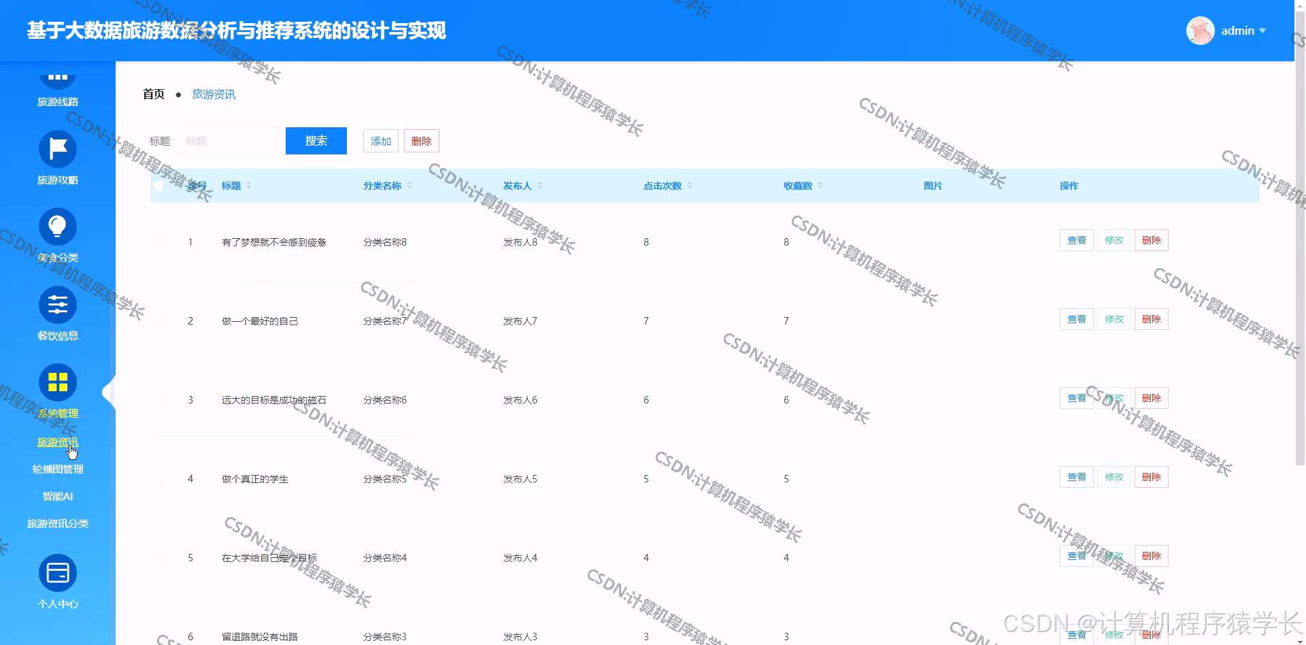Viewport: 1306px width, 645px height.
Task: Click the cell 分类名称7
Action: pyautogui.click(x=385, y=321)
